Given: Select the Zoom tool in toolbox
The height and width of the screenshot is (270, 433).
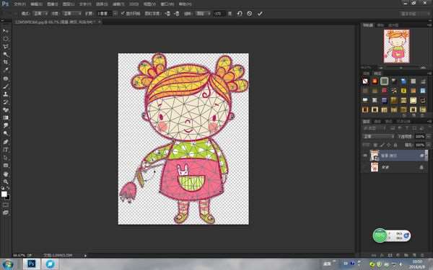Looking at the screenshot, I should [5, 182].
